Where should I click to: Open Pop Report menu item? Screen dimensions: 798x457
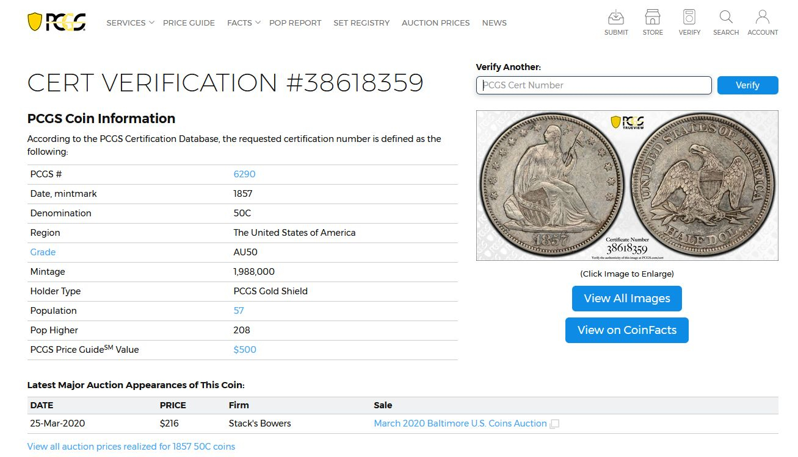tap(295, 23)
